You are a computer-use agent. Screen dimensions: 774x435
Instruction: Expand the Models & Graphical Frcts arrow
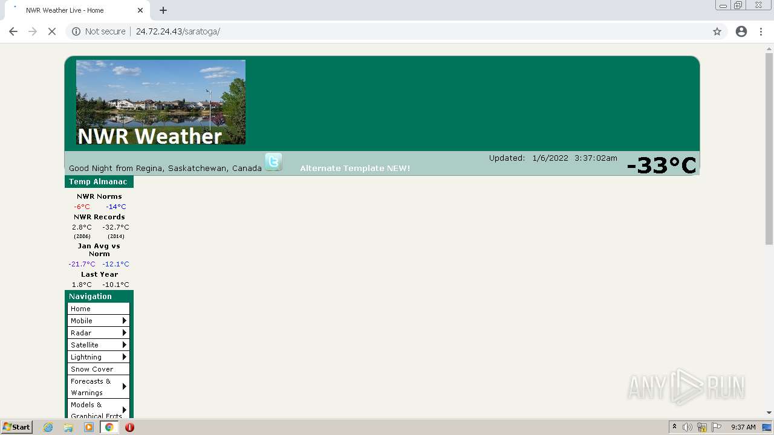(125, 410)
